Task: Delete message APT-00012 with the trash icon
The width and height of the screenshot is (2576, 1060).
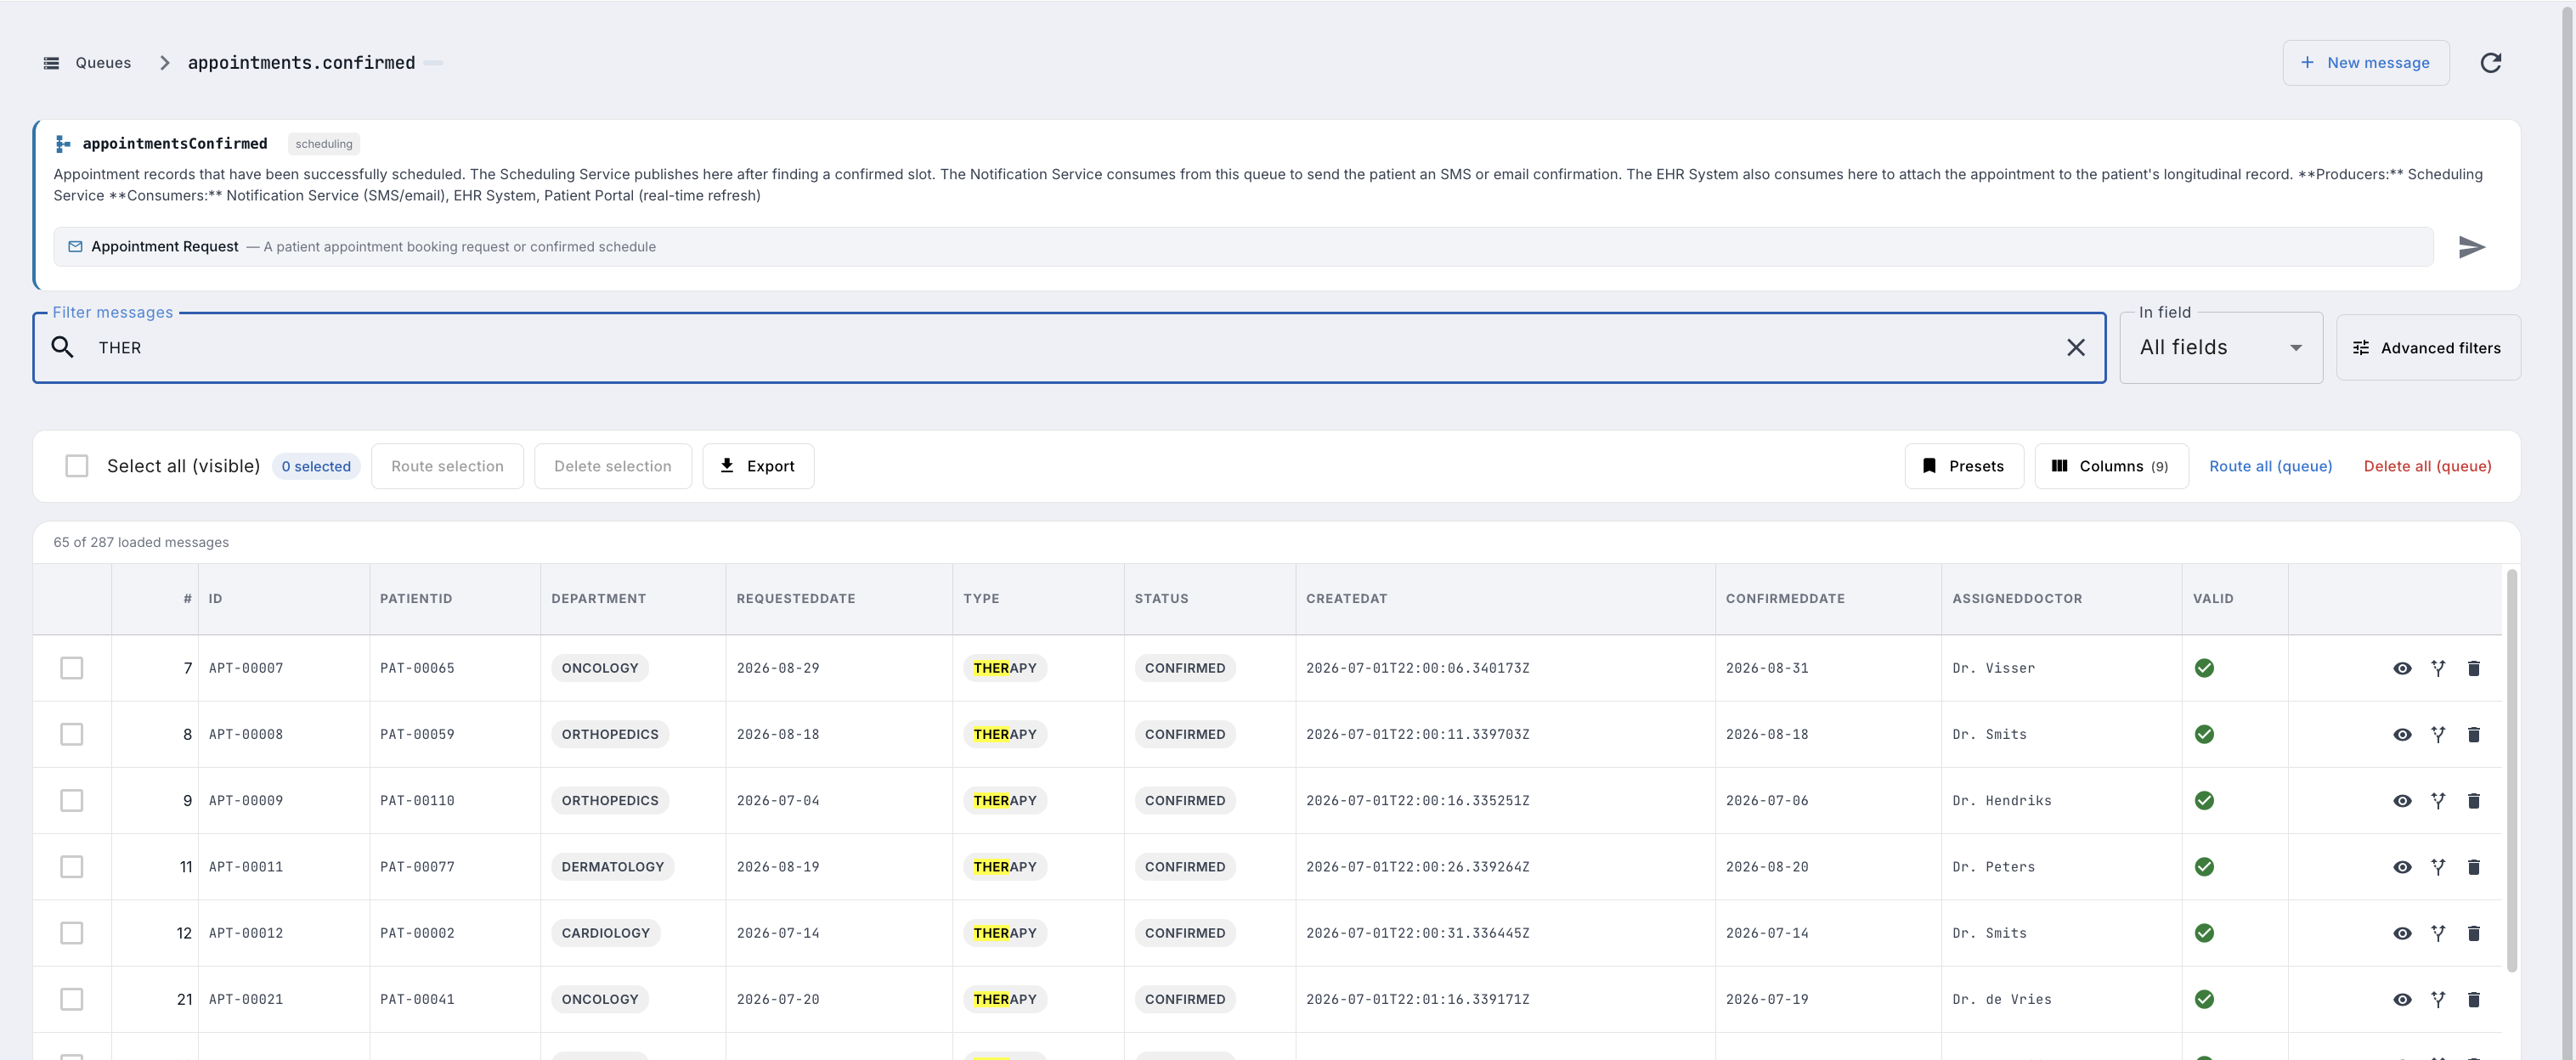Action: 2473,934
